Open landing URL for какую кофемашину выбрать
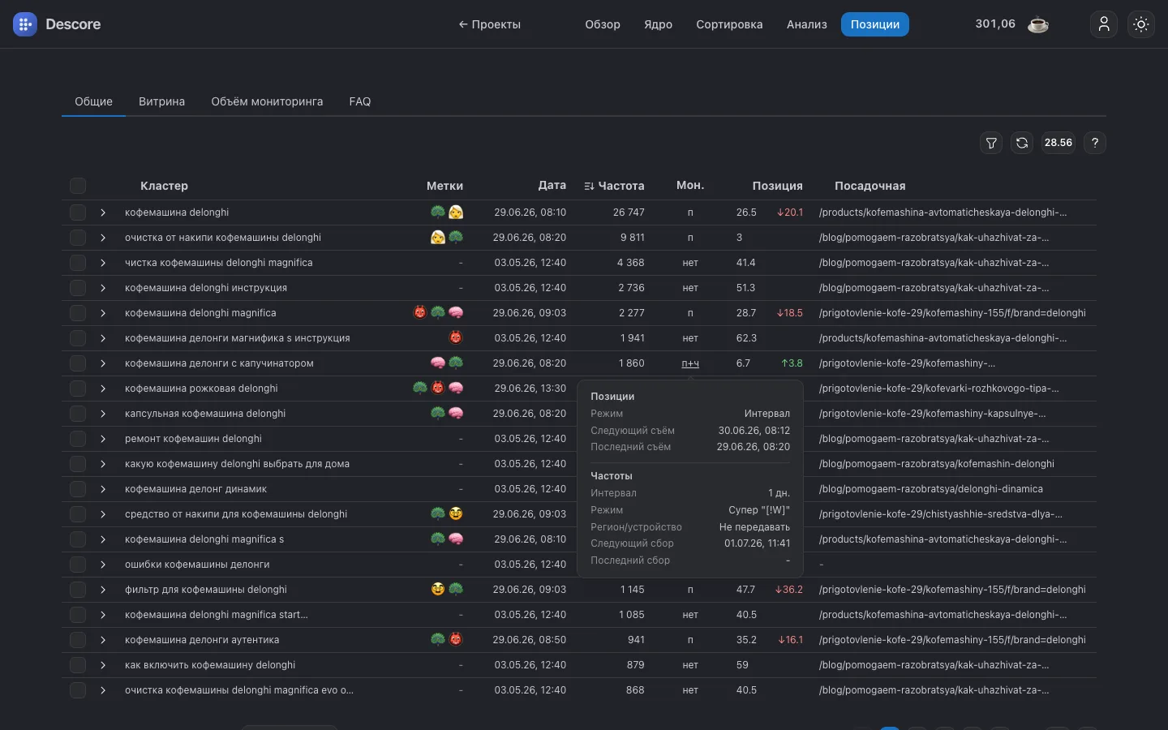Image resolution: width=1168 pixels, height=730 pixels. pyautogui.click(x=937, y=464)
